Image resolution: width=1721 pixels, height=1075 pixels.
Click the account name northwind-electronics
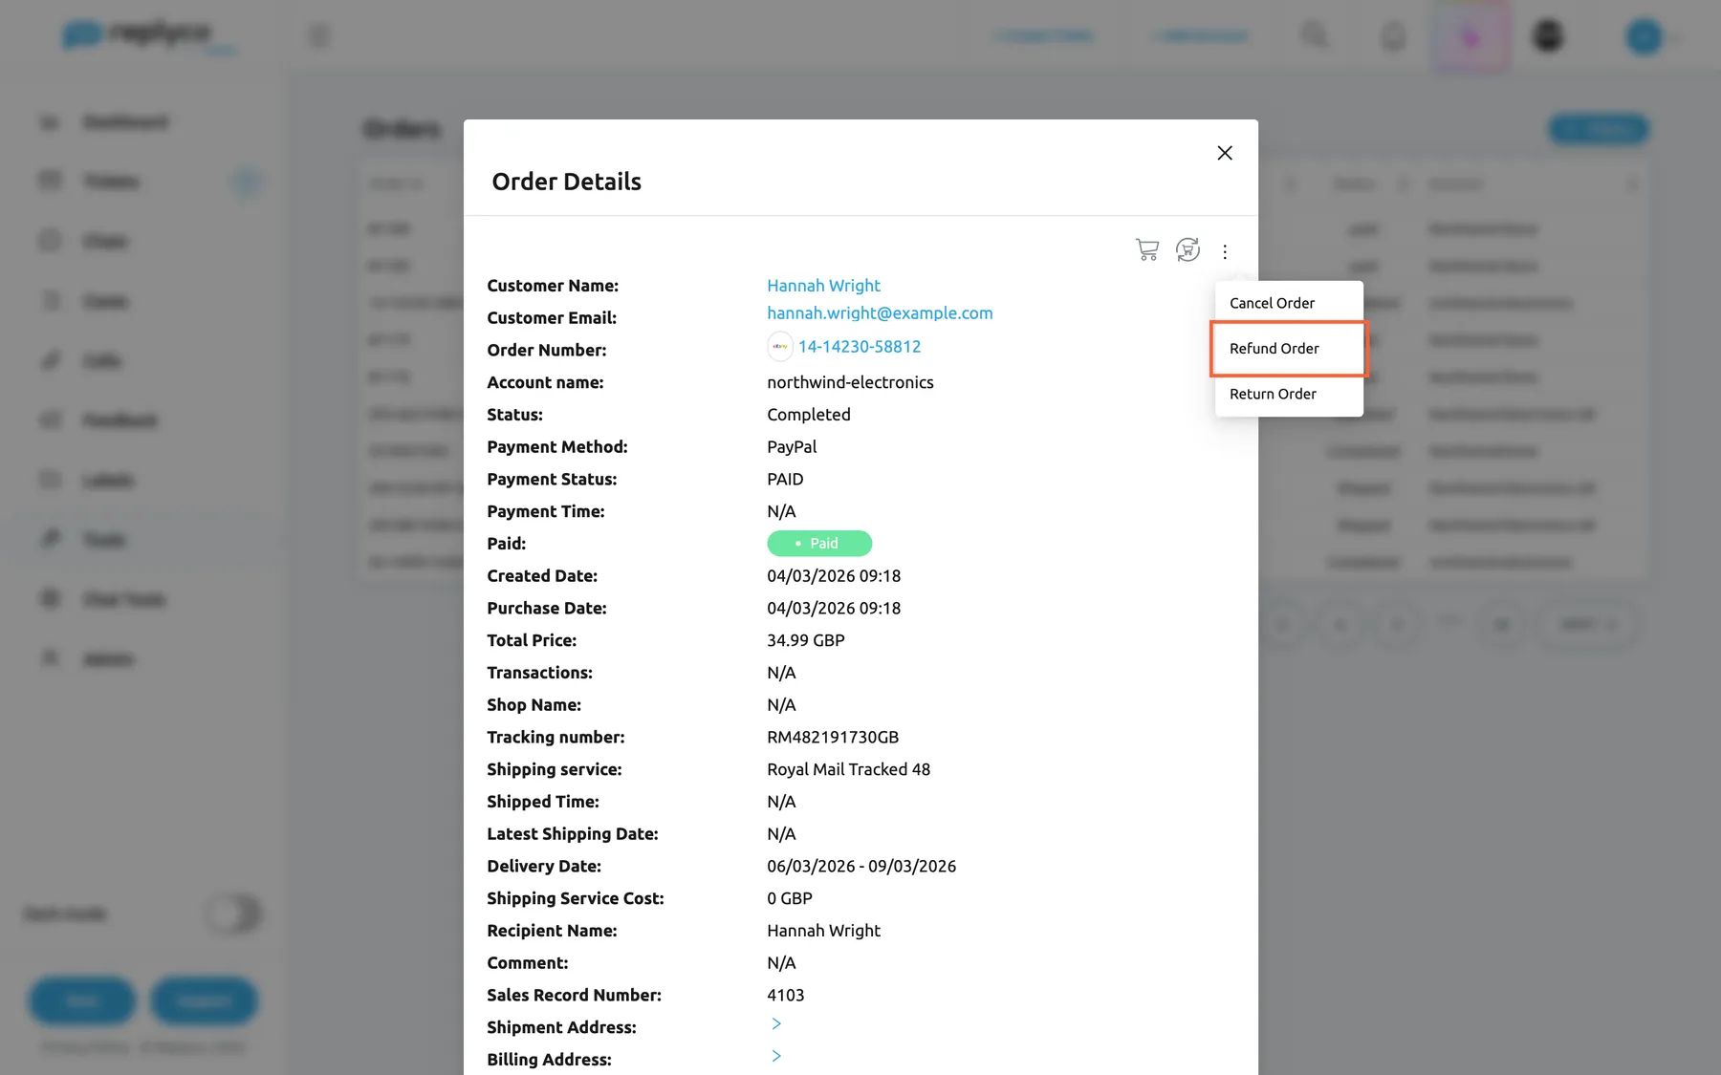[x=850, y=382]
